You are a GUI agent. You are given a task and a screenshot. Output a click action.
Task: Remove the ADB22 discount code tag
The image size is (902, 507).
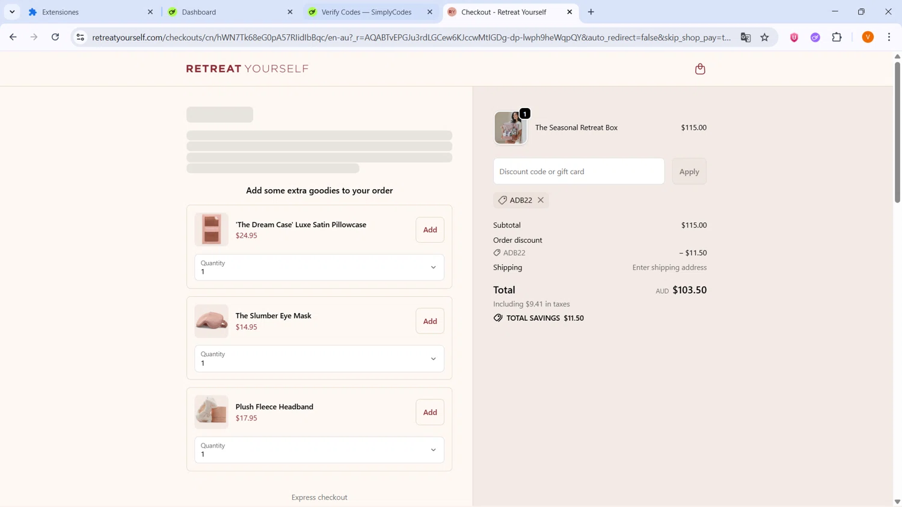click(541, 200)
